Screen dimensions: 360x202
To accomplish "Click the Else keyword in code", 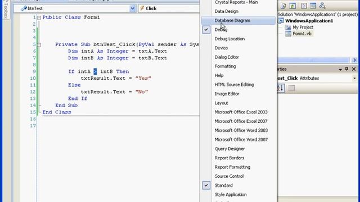I will tap(74, 85).
